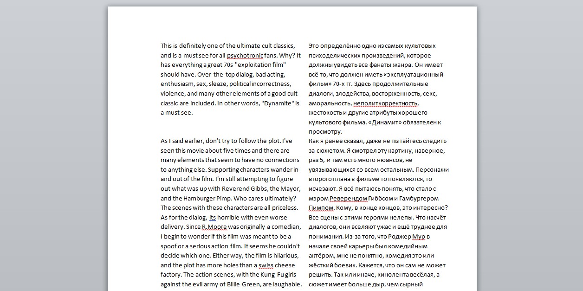Screen dimensions: 583x291
Task: Click the underlined word "psychotronic"
Action: coord(245,55)
